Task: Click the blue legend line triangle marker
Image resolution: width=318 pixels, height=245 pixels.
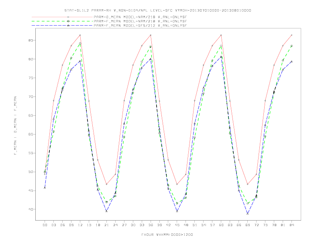Action: click(68, 26)
